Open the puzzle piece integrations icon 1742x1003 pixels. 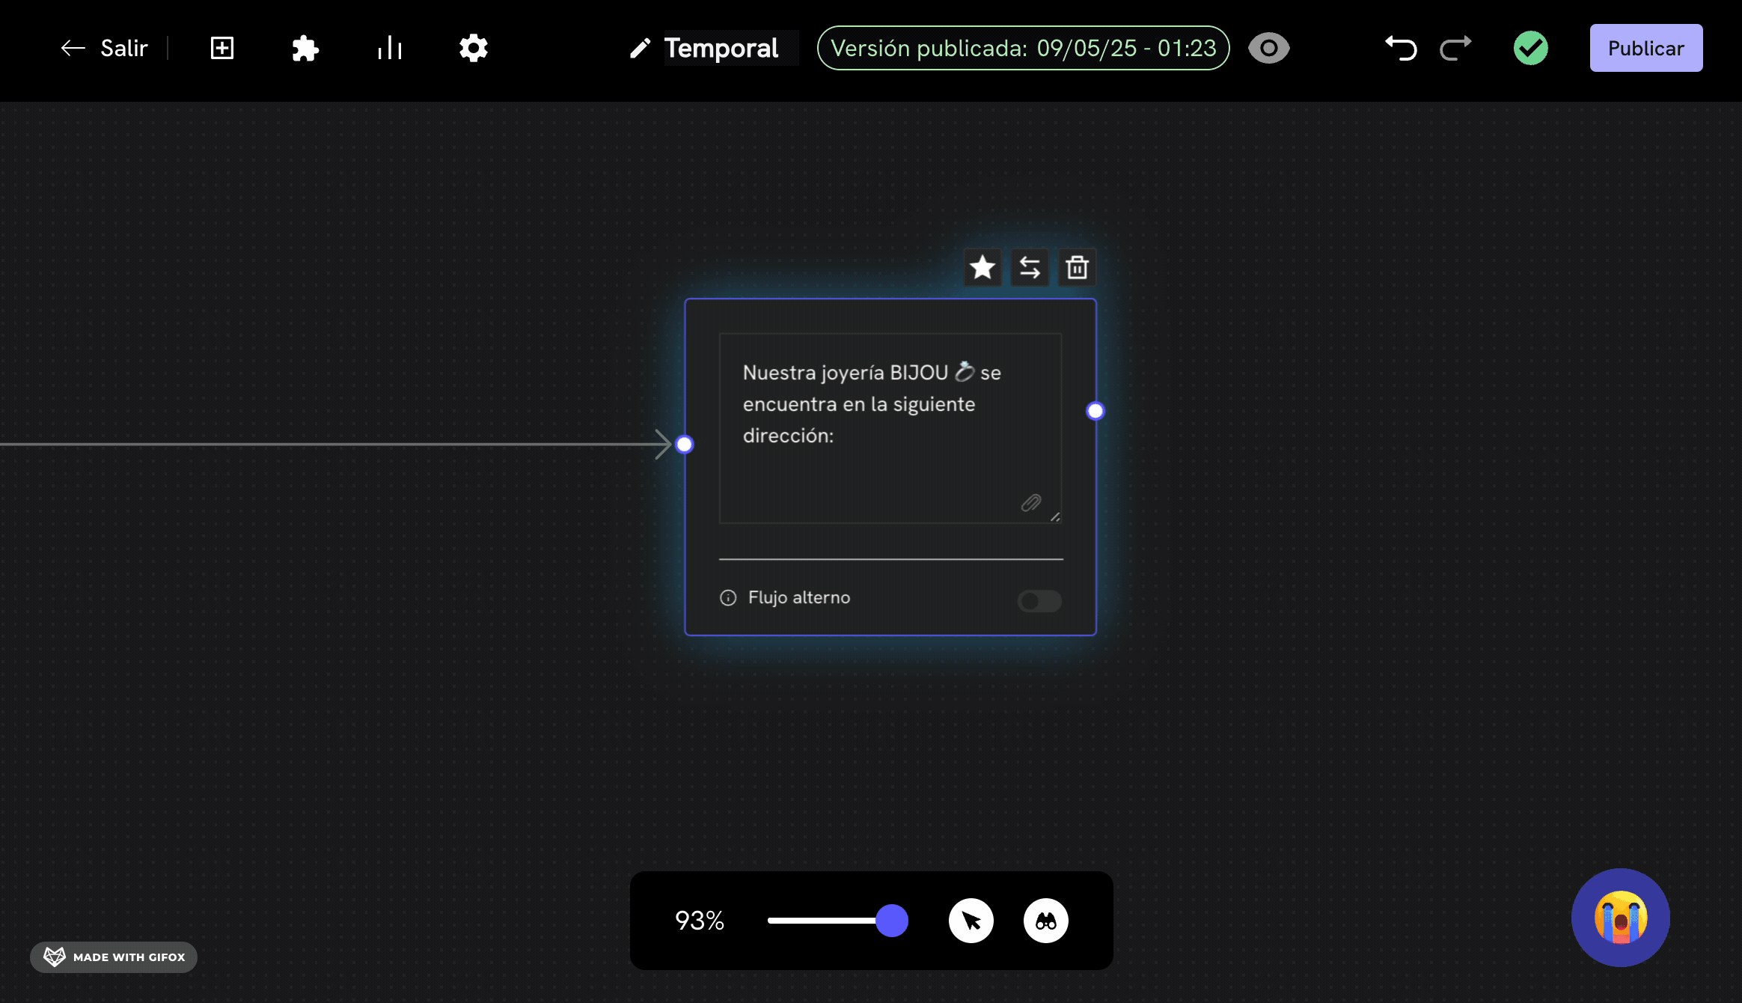point(305,49)
